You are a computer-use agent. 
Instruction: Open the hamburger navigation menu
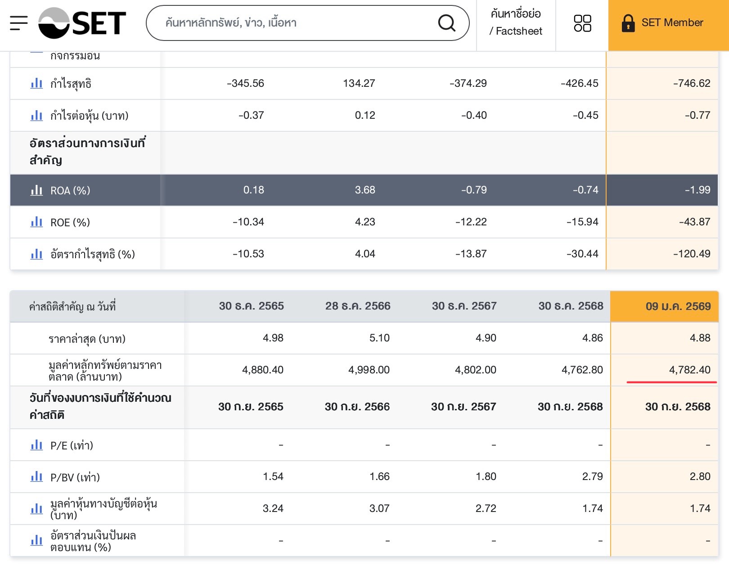click(18, 23)
